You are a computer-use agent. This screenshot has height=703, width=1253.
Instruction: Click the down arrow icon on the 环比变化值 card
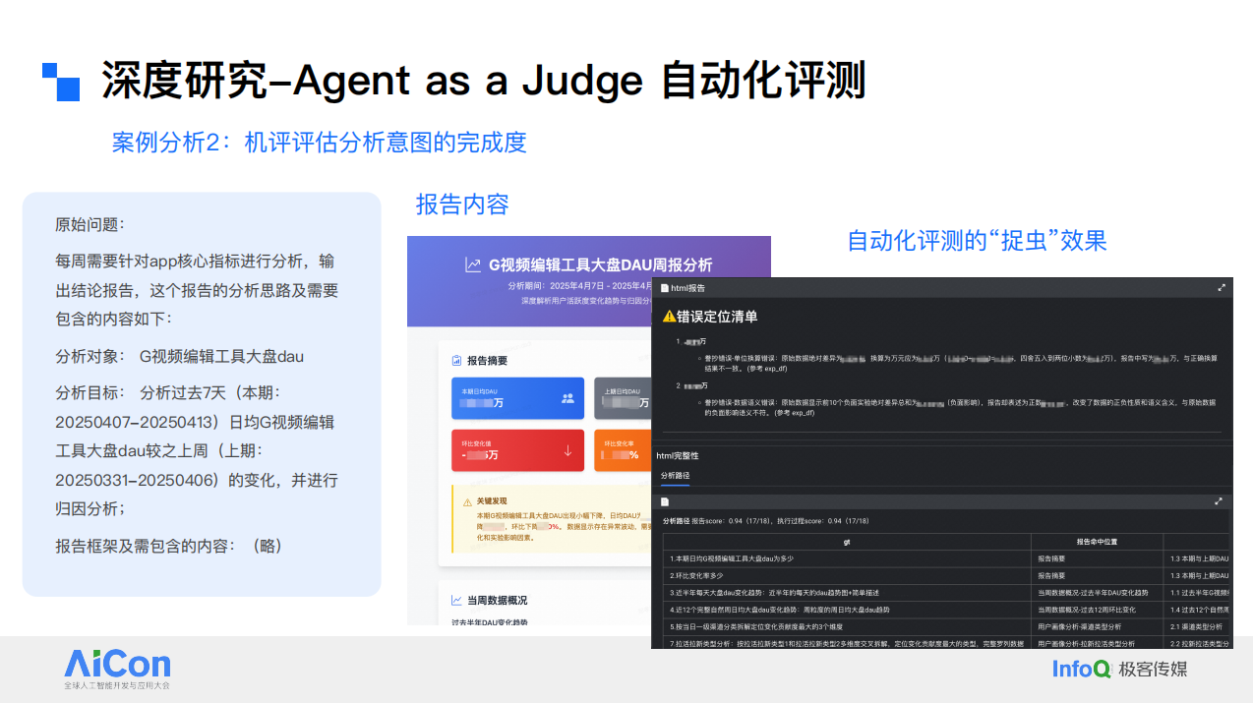567,451
